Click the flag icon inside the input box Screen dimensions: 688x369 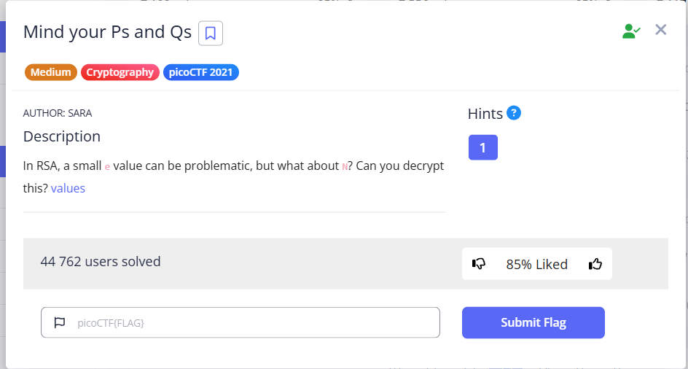(60, 322)
